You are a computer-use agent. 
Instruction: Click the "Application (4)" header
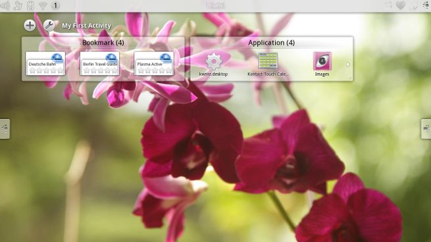[271, 43]
